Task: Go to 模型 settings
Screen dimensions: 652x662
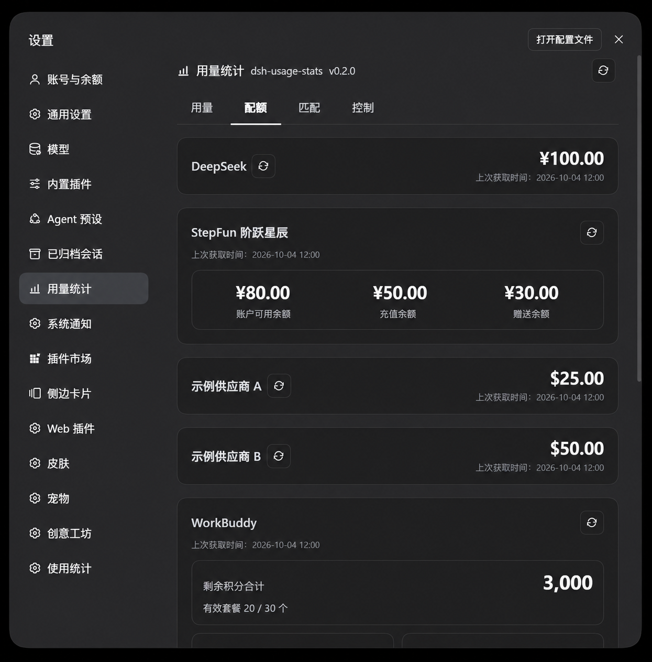Action: click(84, 149)
